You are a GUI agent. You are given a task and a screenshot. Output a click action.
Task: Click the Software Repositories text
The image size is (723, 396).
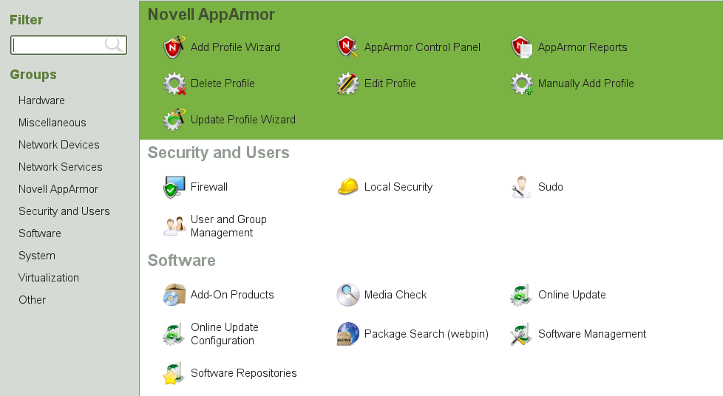coord(244,373)
